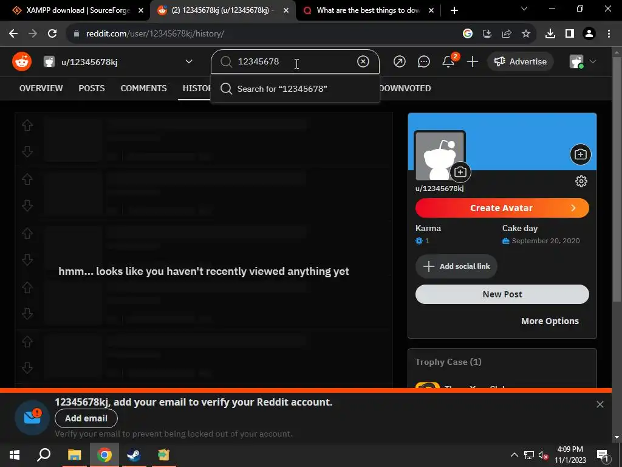Click the address bar URL
Image resolution: width=622 pixels, height=467 pixels.
[155, 34]
